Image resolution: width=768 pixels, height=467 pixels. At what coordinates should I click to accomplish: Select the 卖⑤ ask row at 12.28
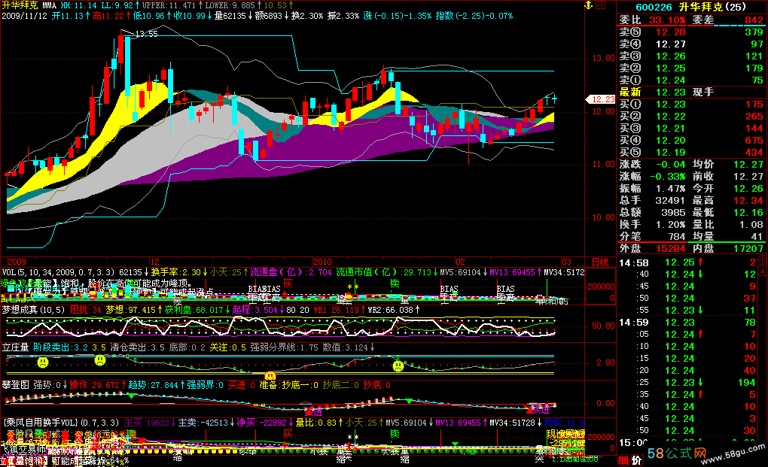[x=691, y=32]
